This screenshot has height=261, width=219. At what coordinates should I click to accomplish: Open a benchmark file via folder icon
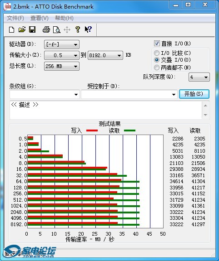click(22, 29)
